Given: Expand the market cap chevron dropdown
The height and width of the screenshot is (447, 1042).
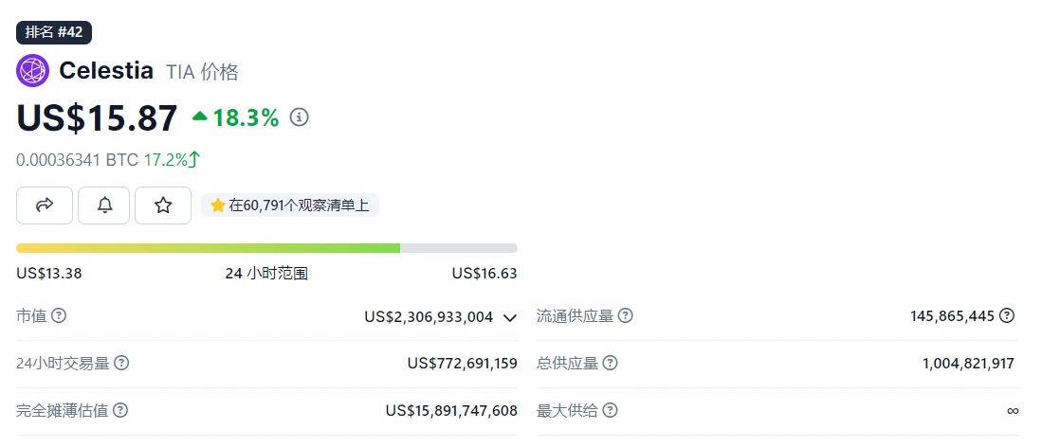Looking at the screenshot, I should [510, 317].
